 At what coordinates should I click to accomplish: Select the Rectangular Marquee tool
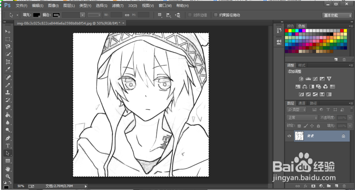8,39
